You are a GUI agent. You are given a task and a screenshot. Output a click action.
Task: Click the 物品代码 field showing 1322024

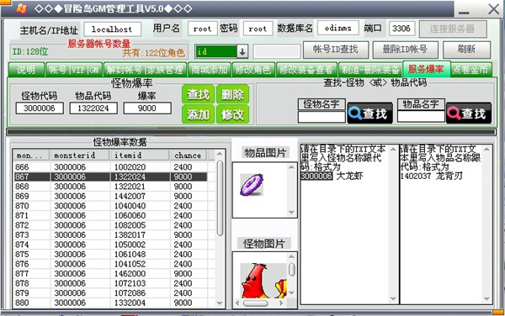point(93,108)
